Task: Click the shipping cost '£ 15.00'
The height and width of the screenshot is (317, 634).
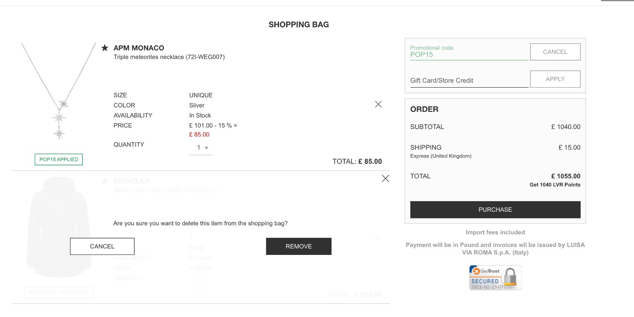Action: [569, 147]
